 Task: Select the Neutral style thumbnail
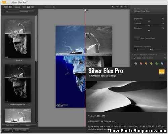tap(18, 39)
